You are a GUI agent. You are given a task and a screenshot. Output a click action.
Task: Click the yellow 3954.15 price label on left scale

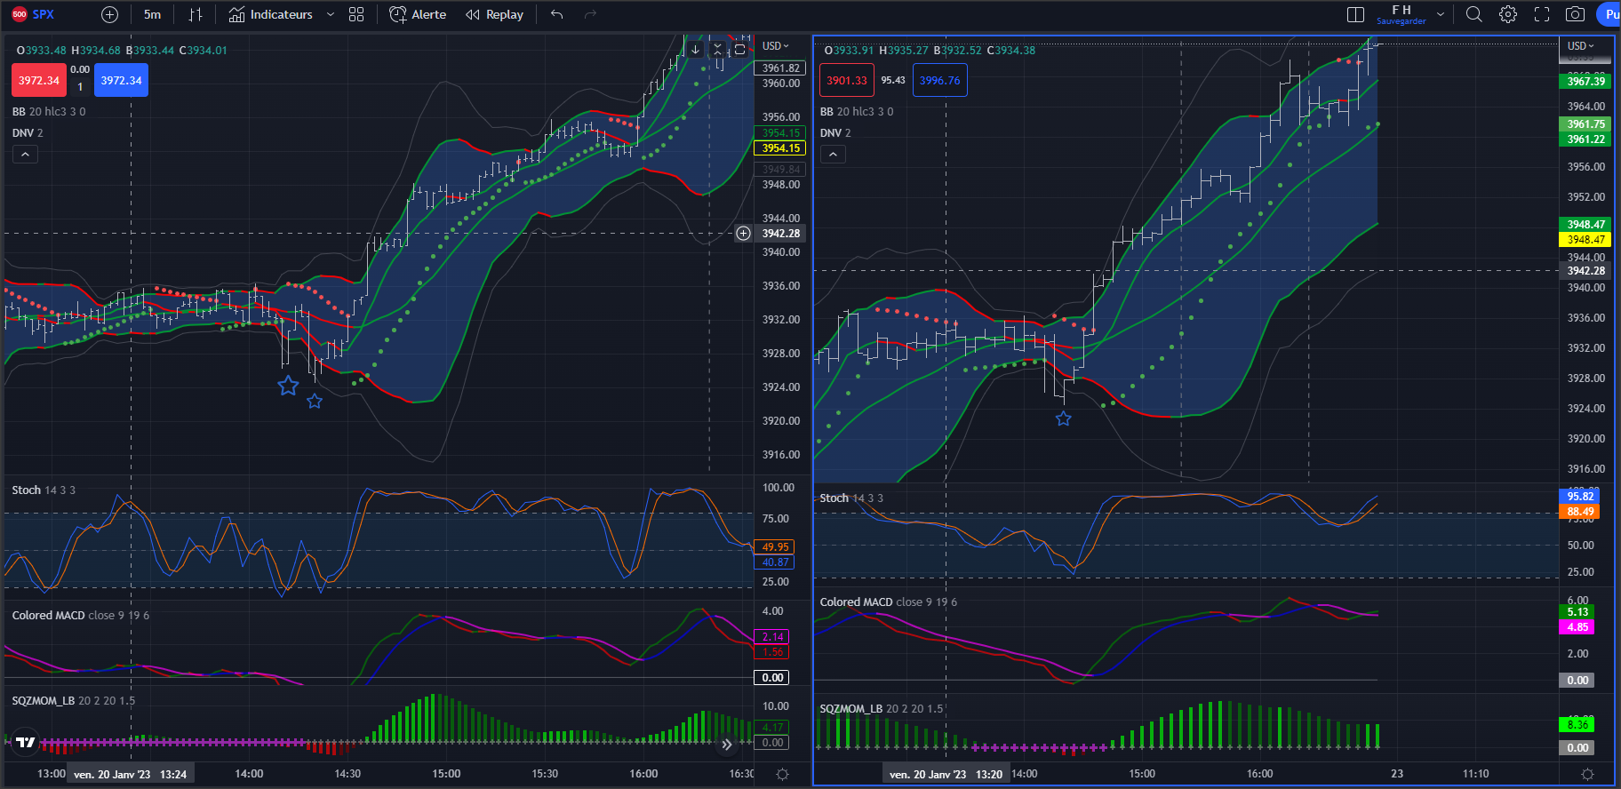pyautogui.click(x=779, y=148)
